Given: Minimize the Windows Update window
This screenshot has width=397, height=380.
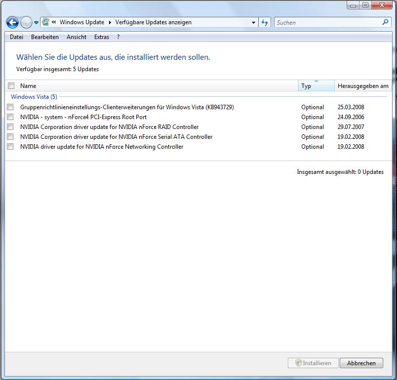Looking at the screenshot, I should pos(353,5).
